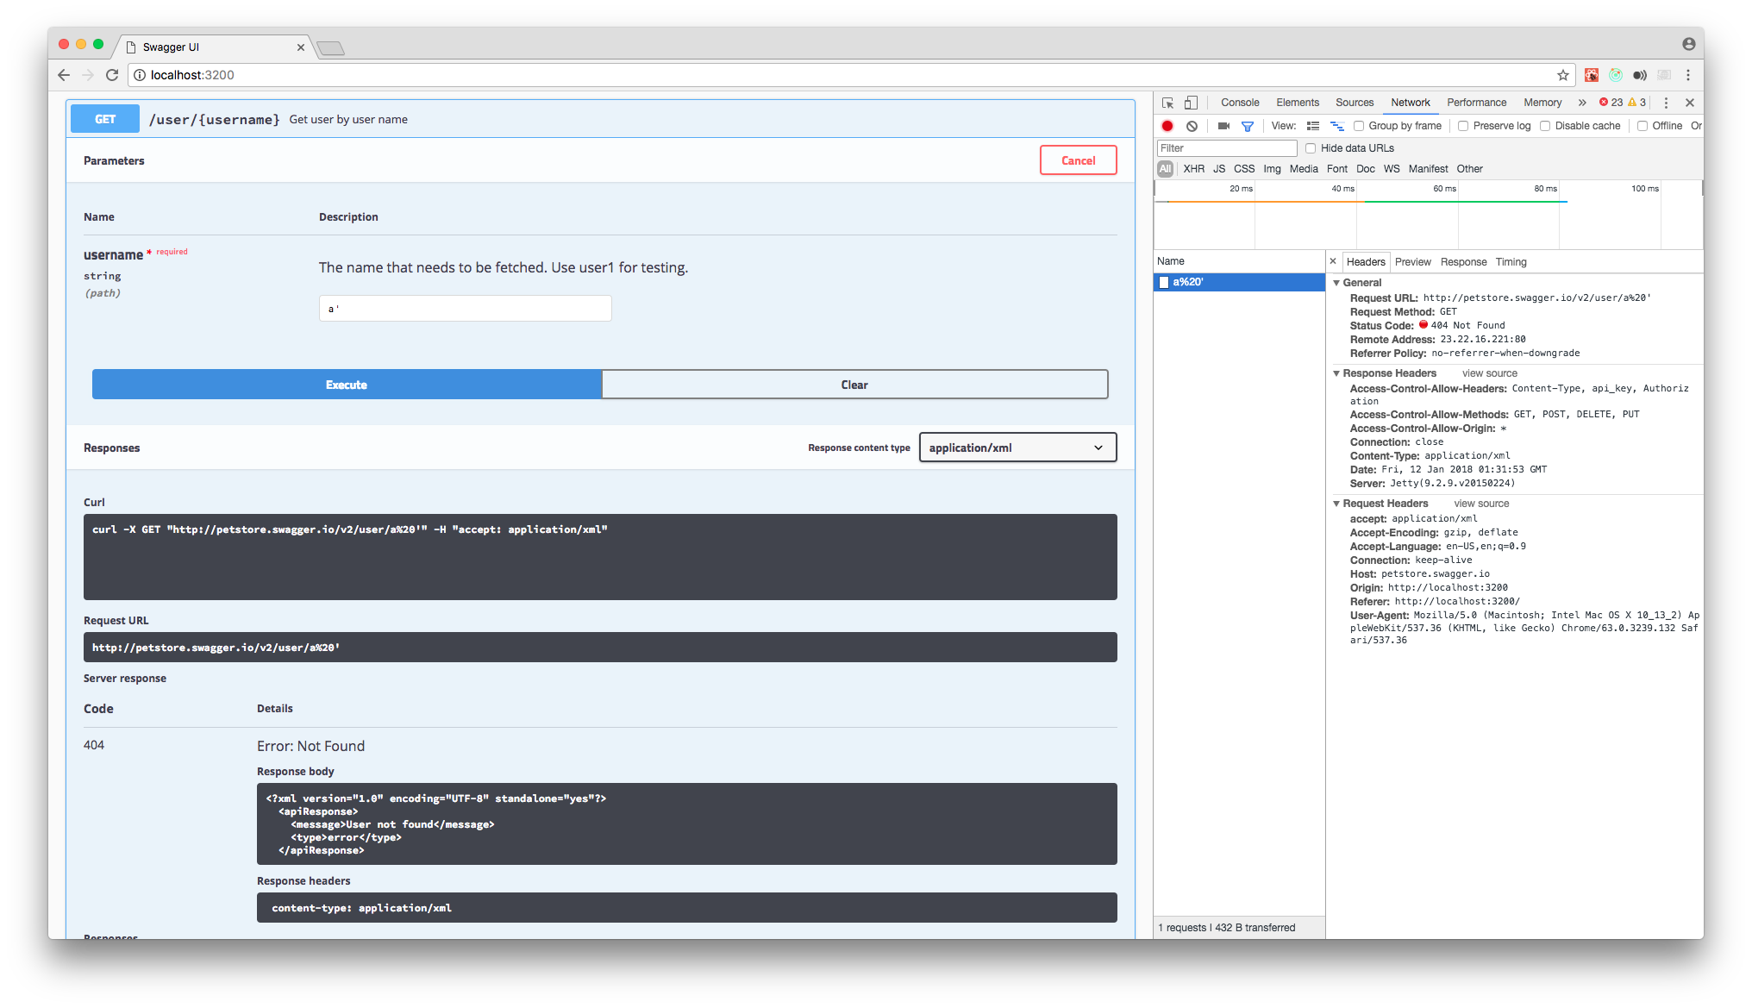Stop recording network log
The width and height of the screenshot is (1752, 1008).
click(x=1167, y=126)
